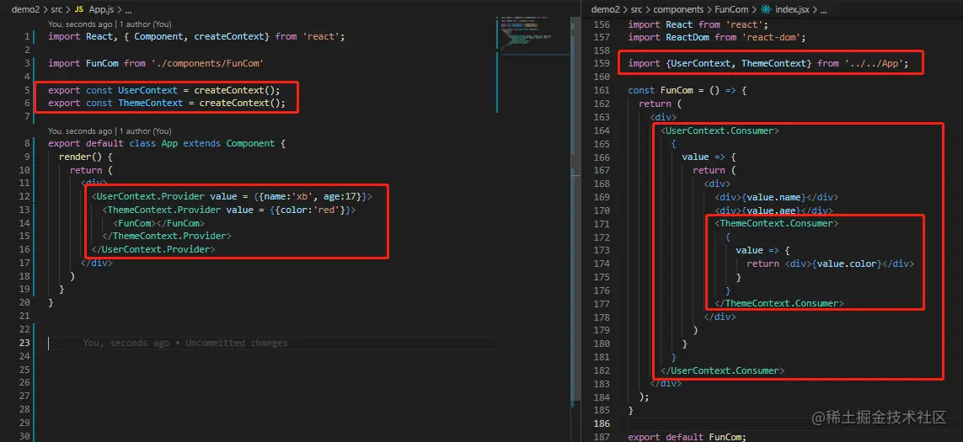Click the closing </ThemeContext.Provider> tag

[x=167, y=236]
